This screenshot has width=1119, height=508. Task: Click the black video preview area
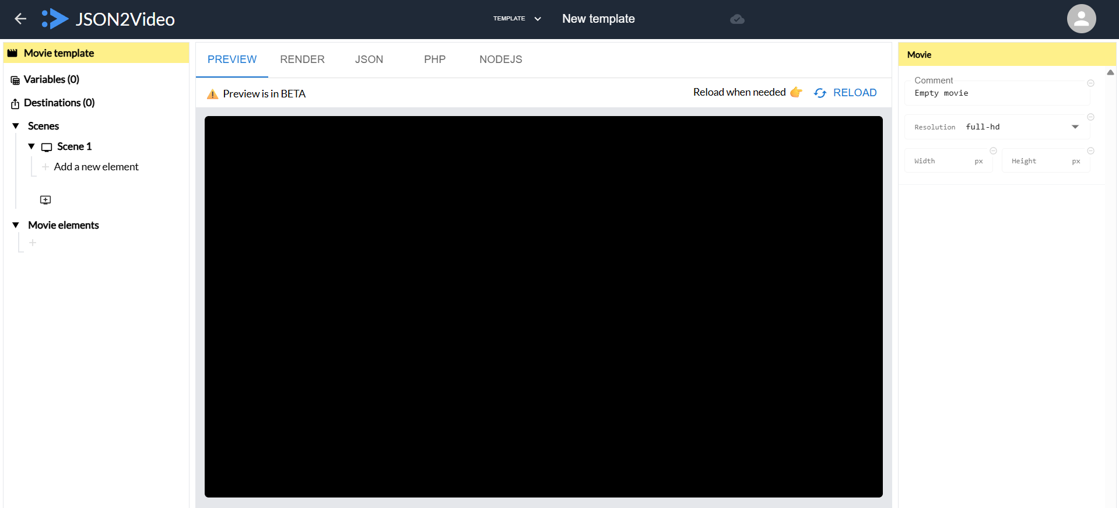543,307
